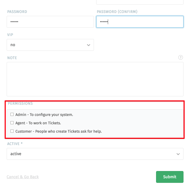Click into the Password (Confirm) field
Screen dimensions: 189x184
coord(140,22)
